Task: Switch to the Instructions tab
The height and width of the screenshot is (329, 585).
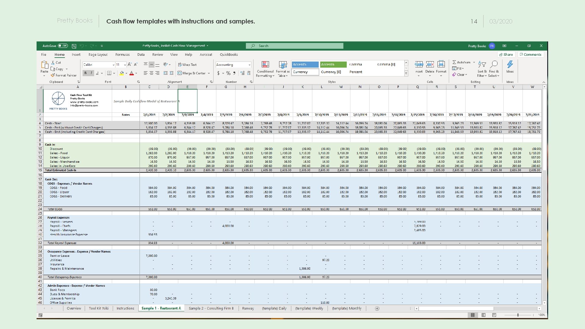Action: click(125, 308)
